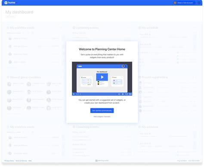Viewport: 204px width, 167px height.
Task: Open Privacy Policy footer link
Action: coord(9,161)
